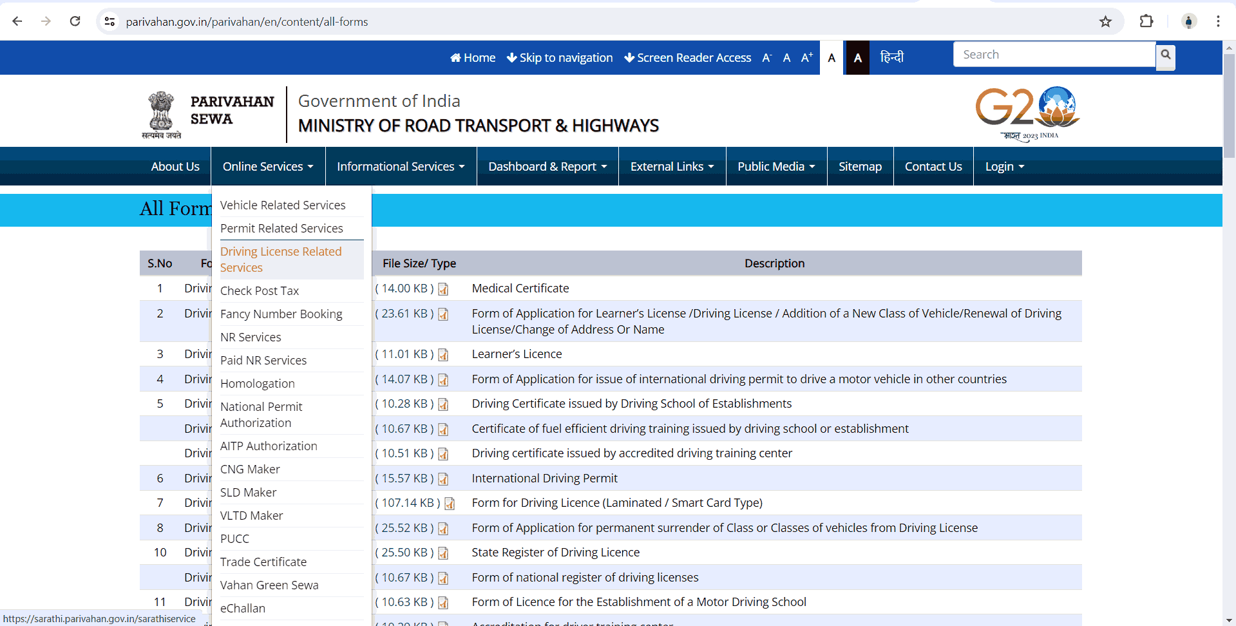The image size is (1236, 626).
Task: Open the State Register file icon
Action: (443, 553)
